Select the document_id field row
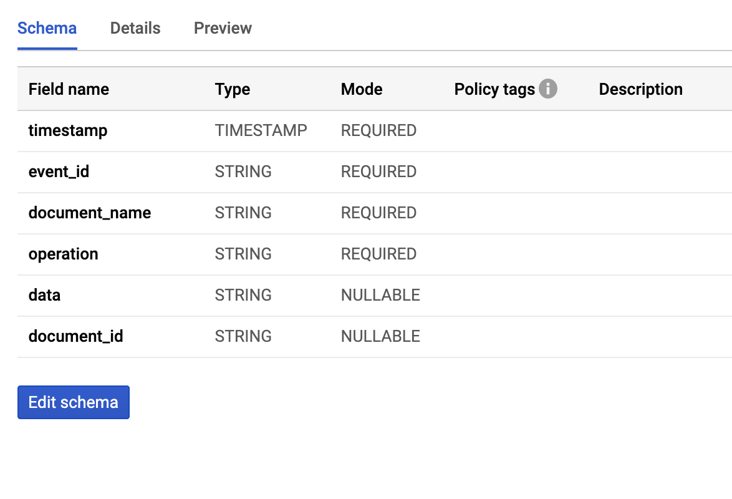Image resolution: width=732 pixels, height=499 pixels. click(x=75, y=336)
